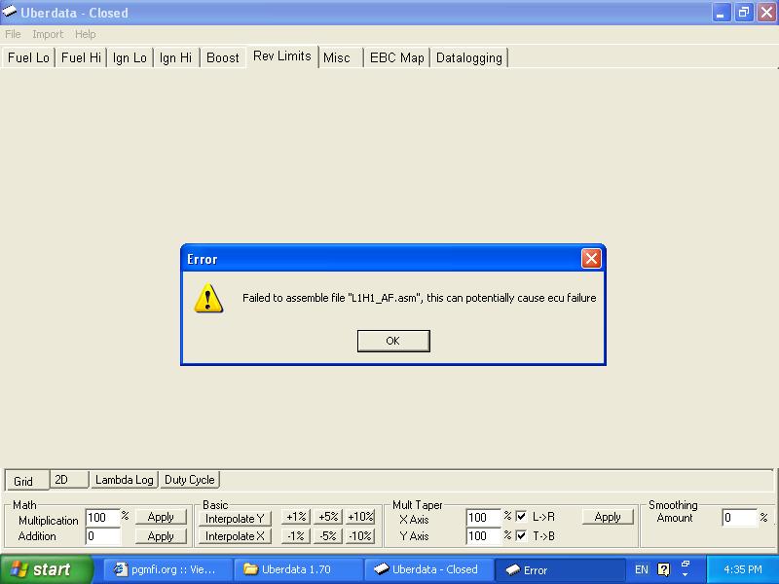Click OK in the Error dialog
The image size is (779, 584).
click(392, 341)
